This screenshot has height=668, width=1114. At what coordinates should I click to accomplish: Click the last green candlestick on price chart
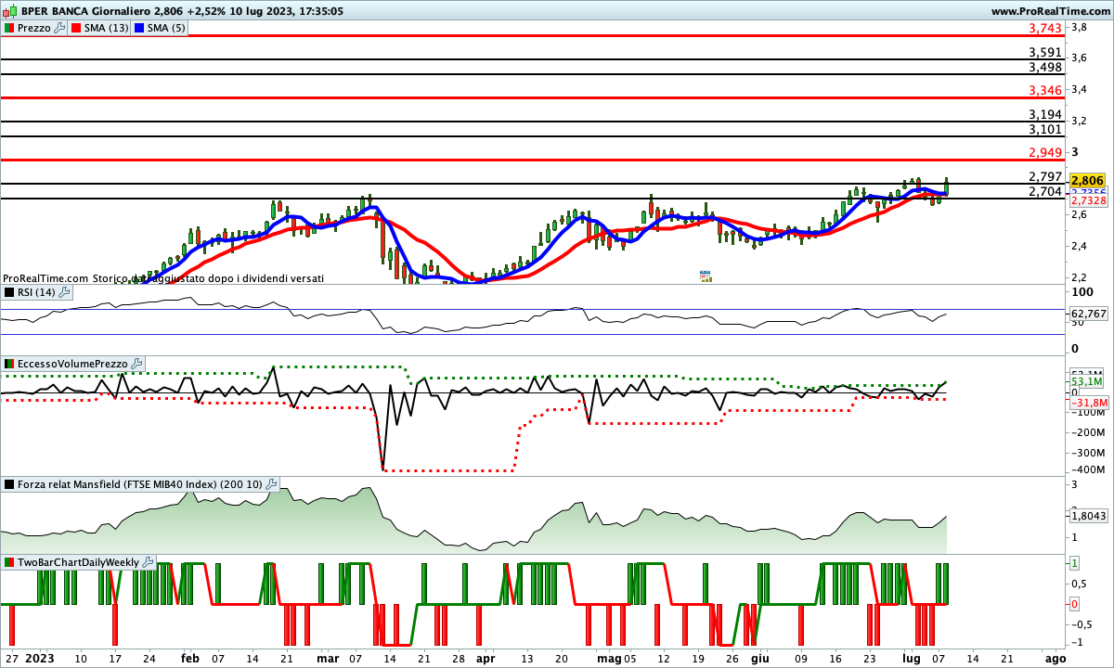946,186
